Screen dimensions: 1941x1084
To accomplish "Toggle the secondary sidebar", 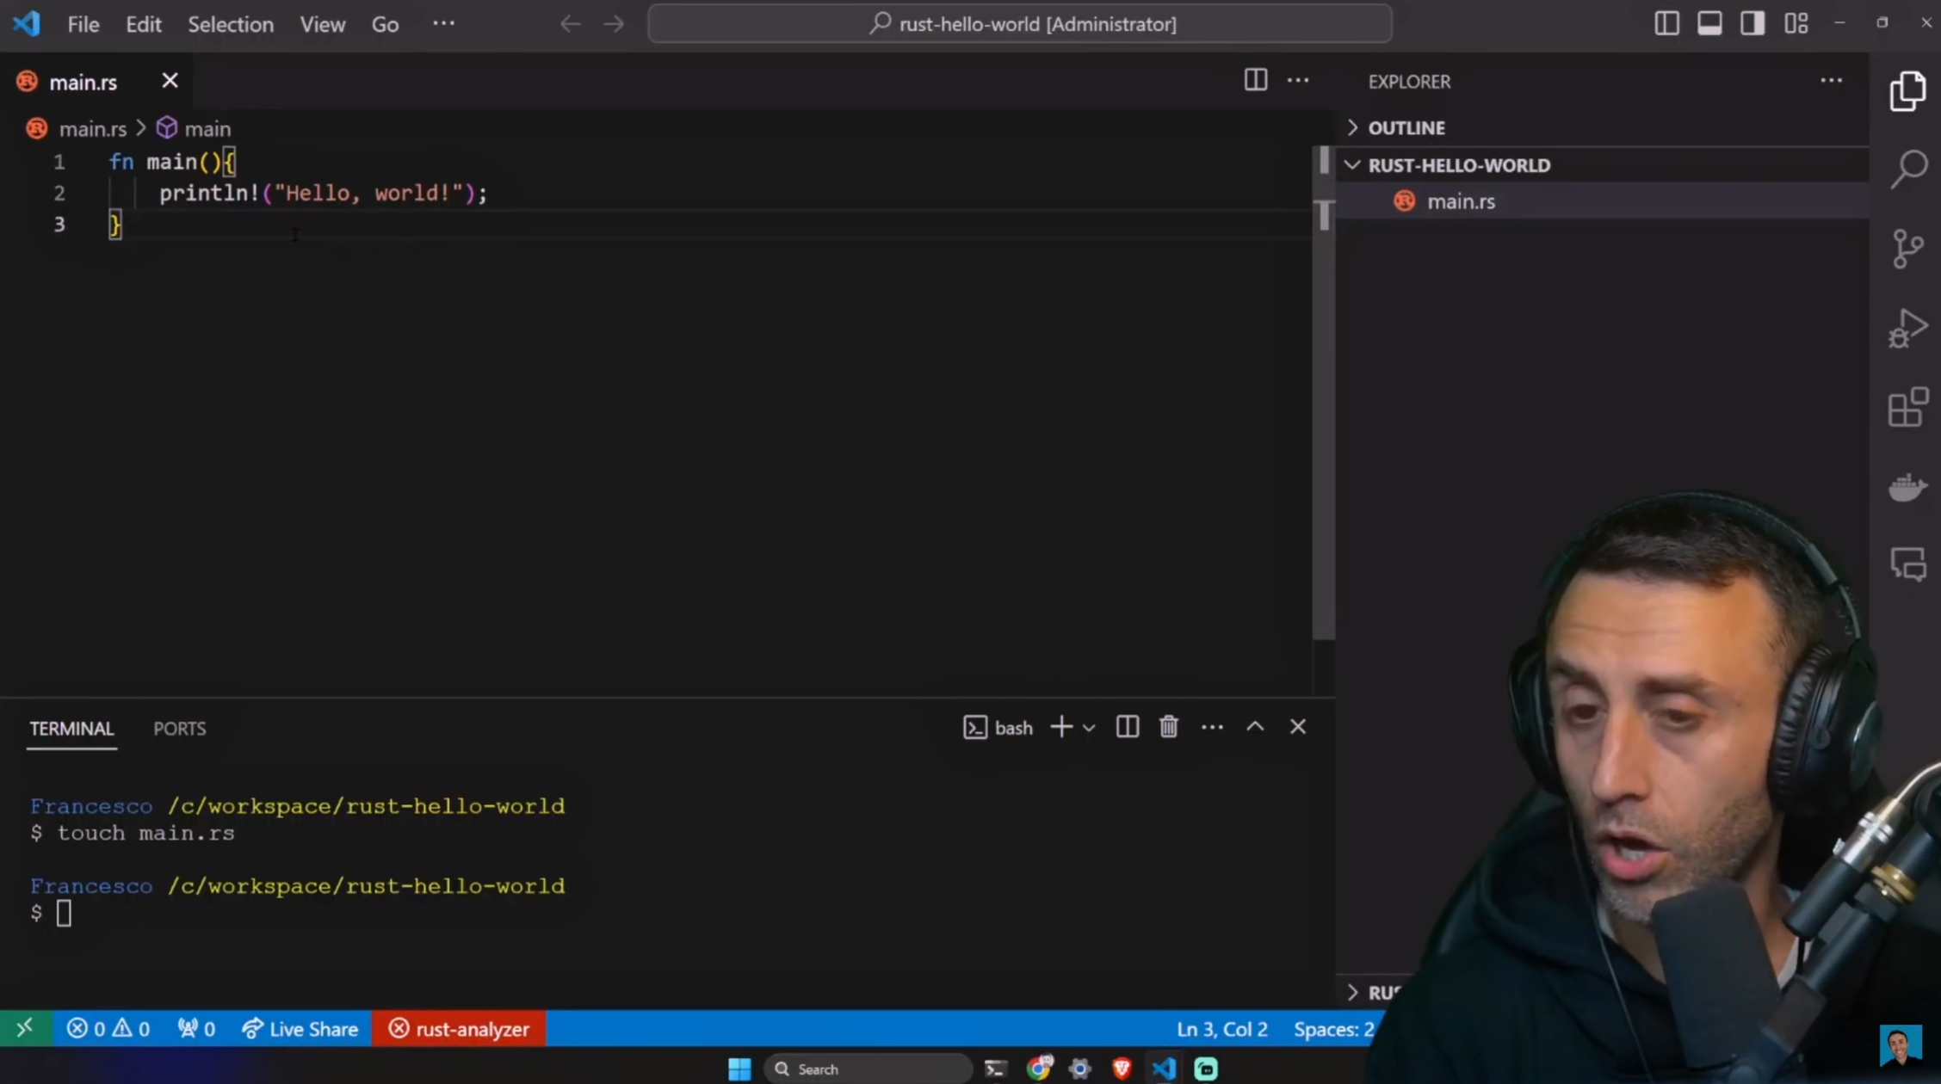I will coord(1752,23).
